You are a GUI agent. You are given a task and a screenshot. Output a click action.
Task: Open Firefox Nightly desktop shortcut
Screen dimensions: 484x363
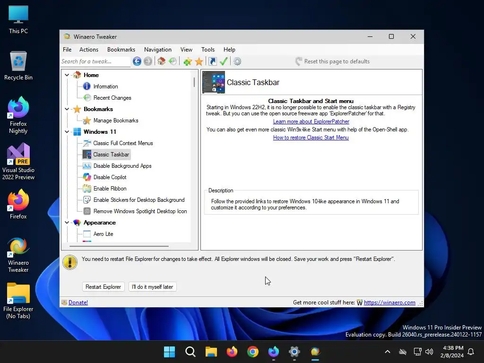[18, 115]
